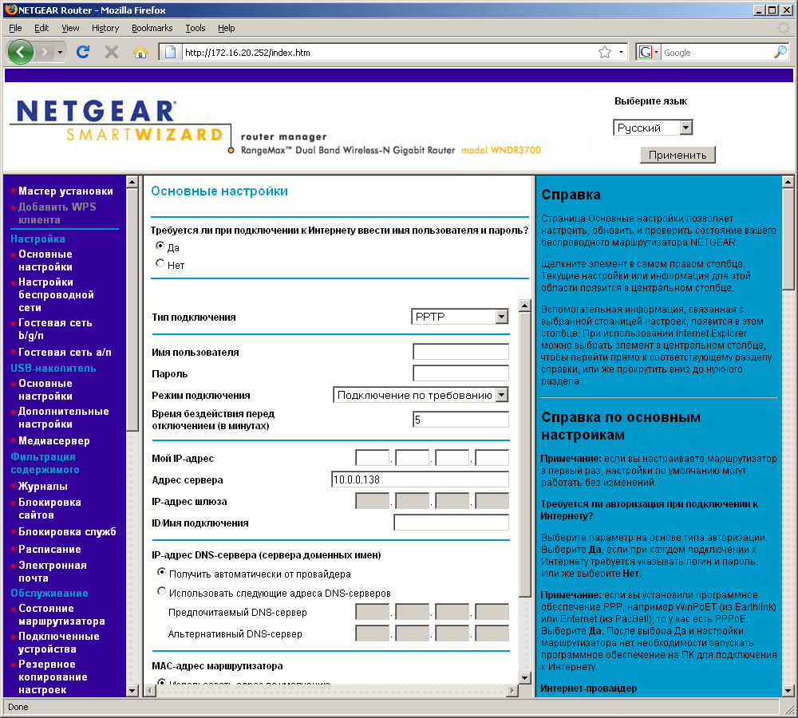
Task: Click the Применить button
Action: pyautogui.click(x=678, y=156)
